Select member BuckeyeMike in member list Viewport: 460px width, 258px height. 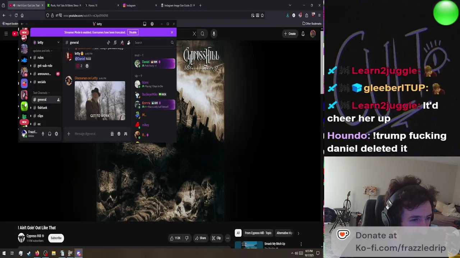(x=155, y=94)
